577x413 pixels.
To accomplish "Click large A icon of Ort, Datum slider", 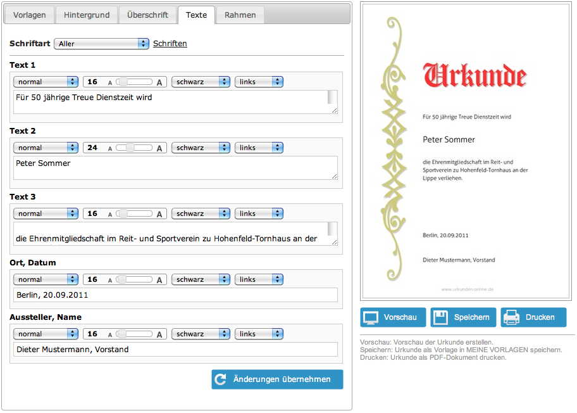I will (x=159, y=281).
